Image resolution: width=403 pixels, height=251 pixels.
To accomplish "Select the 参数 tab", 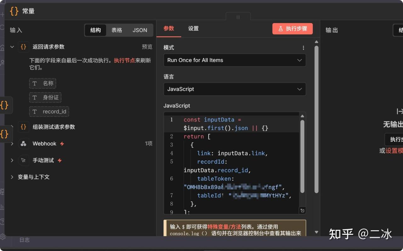I will tap(169, 29).
